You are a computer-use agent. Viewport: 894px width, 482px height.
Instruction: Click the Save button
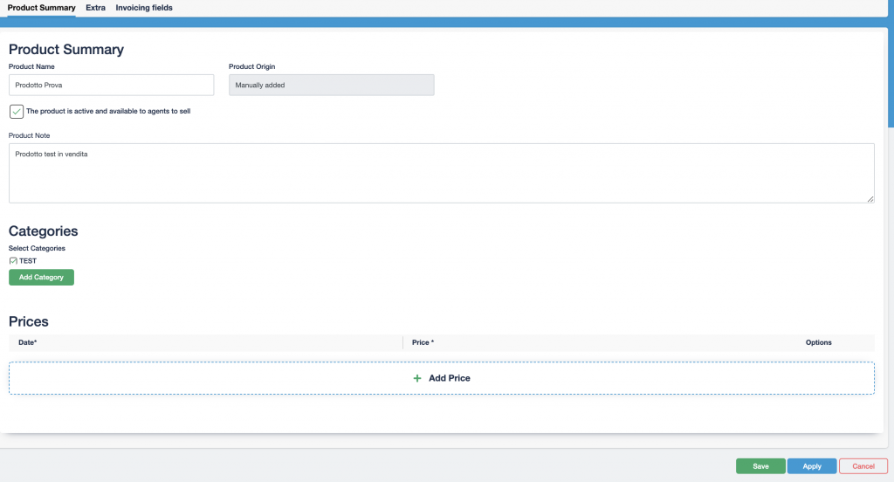pyautogui.click(x=760, y=466)
